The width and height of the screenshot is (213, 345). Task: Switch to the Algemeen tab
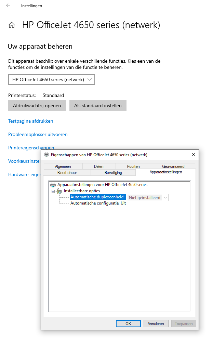pyautogui.click(x=63, y=167)
